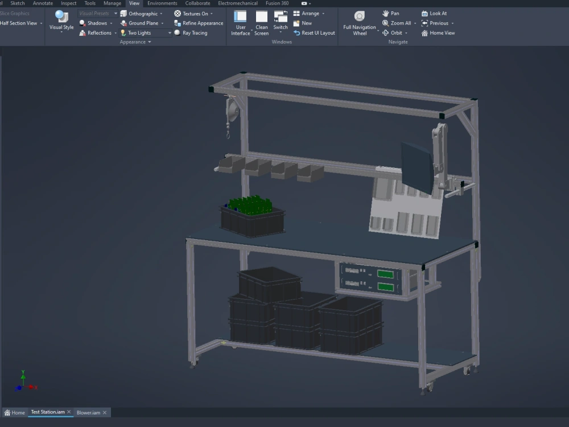Expand the Orbit dropdown arrow
This screenshot has height=427, width=569.
click(406, 33)
